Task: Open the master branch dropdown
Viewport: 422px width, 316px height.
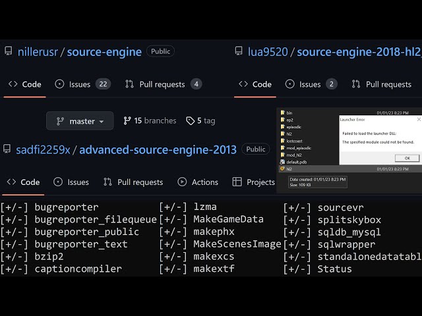Action: (x=80, y=121)
